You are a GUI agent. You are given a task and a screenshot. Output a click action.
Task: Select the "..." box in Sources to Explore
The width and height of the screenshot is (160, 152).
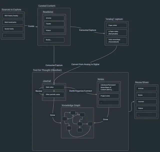13,35
